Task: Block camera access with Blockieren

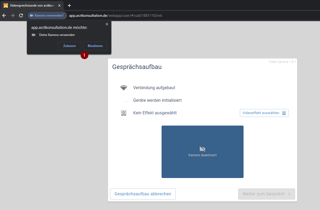Action: click(x=95, y=46)
